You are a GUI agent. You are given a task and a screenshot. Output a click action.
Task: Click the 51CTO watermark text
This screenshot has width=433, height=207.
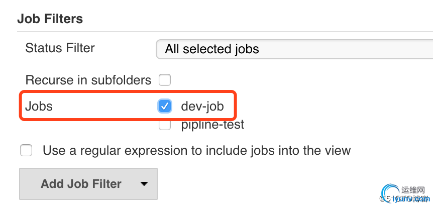click(x=394, y=198)
